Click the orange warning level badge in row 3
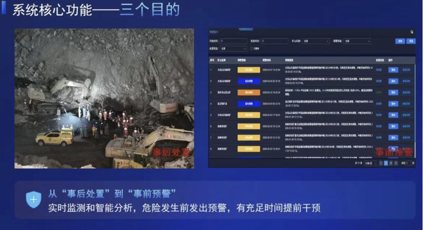 click(x=249, y=92)
